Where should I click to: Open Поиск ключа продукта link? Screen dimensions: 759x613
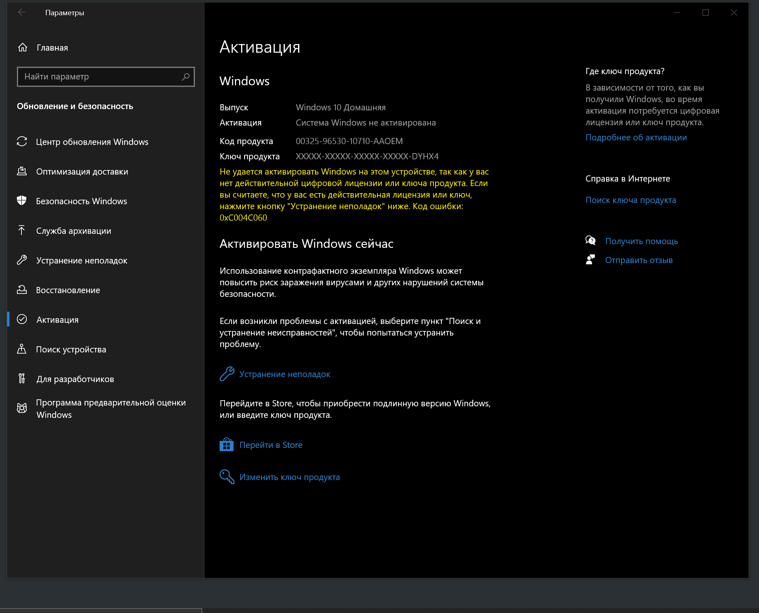[x=631, y=200]
